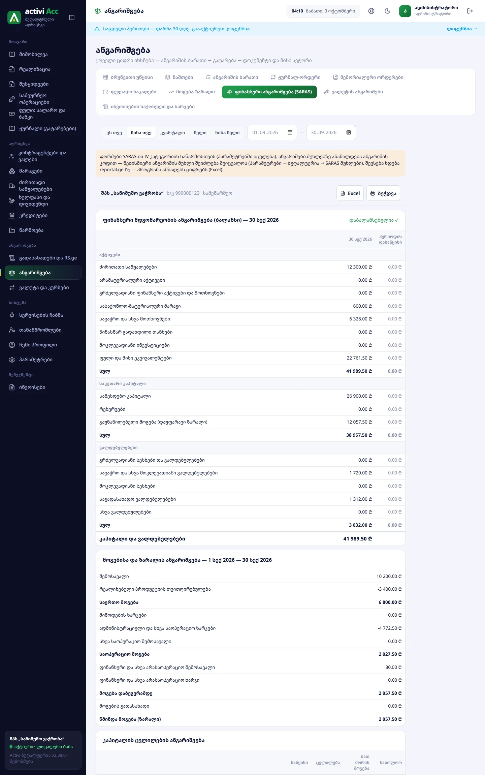Click the თანამშრომლები people icon
The image size is (485, 775).
[x=12, y=330]
